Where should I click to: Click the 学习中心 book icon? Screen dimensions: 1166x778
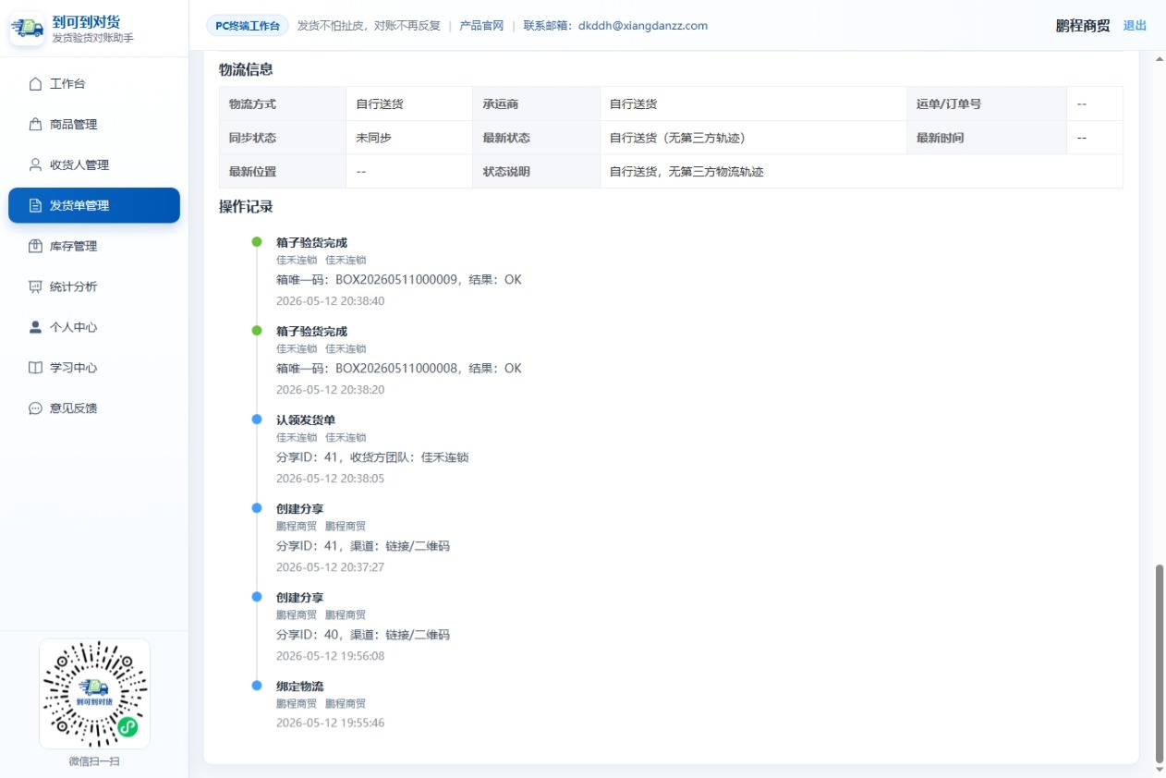click(x=36, y=368)
